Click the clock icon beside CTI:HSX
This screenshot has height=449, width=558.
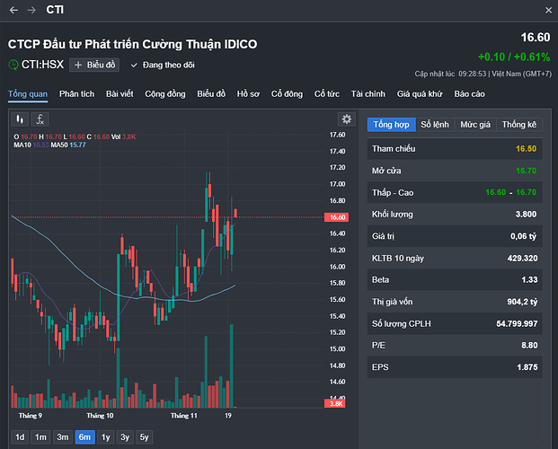(x=13, y=65)
